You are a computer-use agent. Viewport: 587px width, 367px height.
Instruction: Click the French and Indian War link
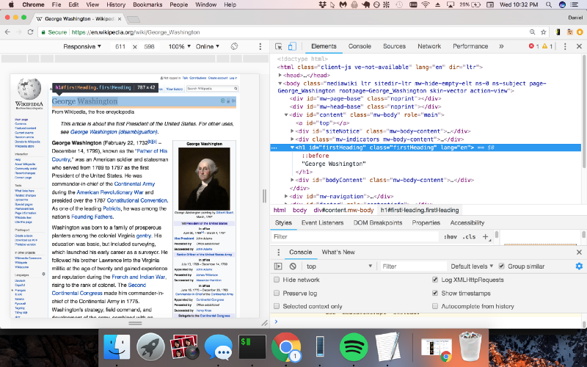coord(139,277)
